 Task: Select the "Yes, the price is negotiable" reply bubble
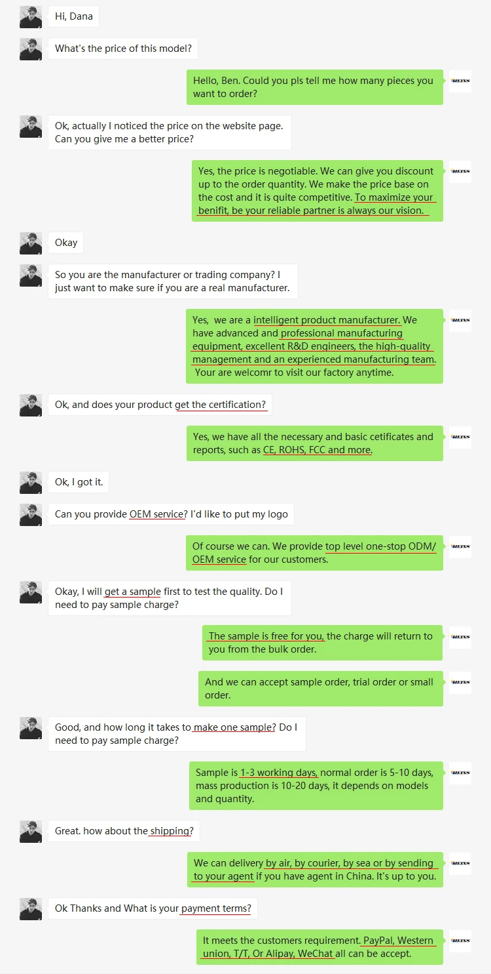coord(317,191)
